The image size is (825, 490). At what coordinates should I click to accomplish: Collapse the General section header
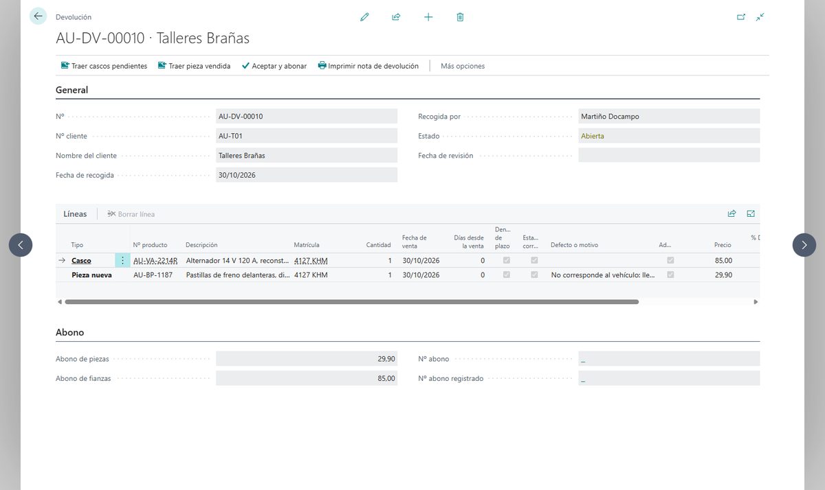(x=71, y=90)
